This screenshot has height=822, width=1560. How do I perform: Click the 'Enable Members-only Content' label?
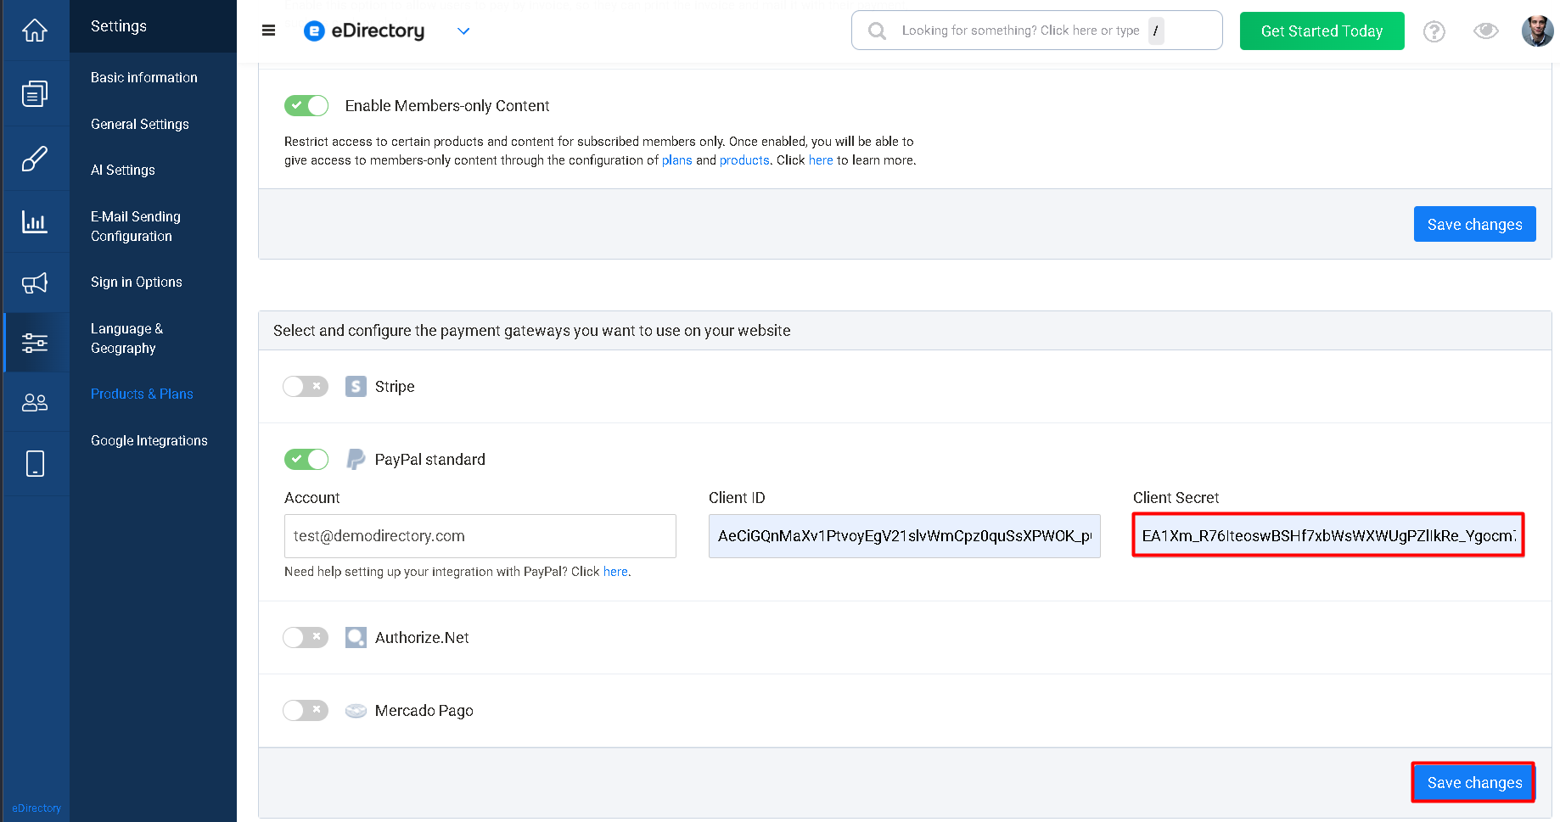447,106
